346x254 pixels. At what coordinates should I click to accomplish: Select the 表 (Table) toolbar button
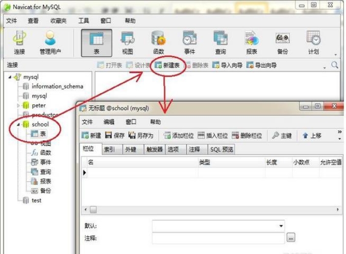(x=96, y=43)
